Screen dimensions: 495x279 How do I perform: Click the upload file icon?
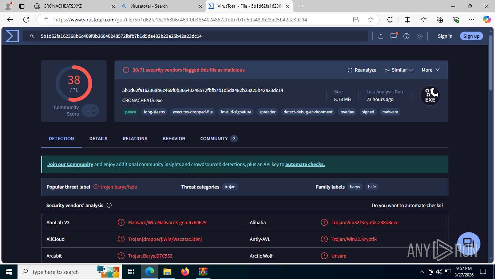click(381, 36)
